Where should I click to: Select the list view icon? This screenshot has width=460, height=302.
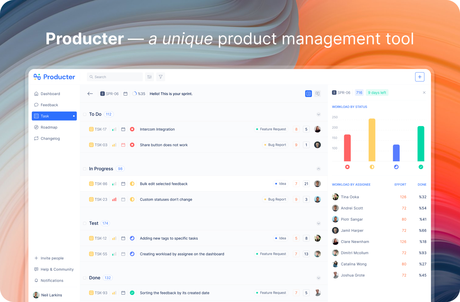pos(308,93)
